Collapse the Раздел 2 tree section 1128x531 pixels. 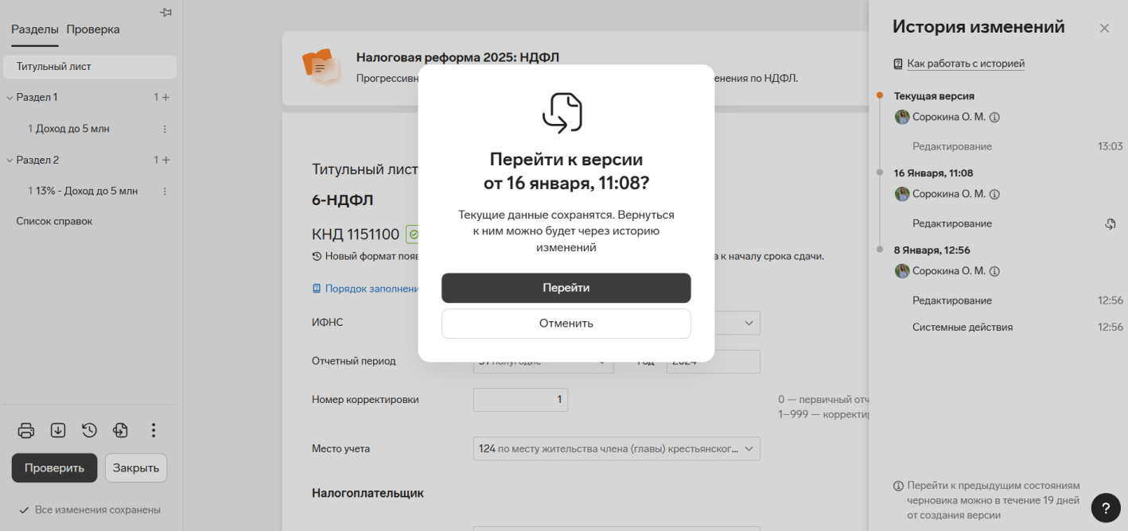tap(10, 161)
